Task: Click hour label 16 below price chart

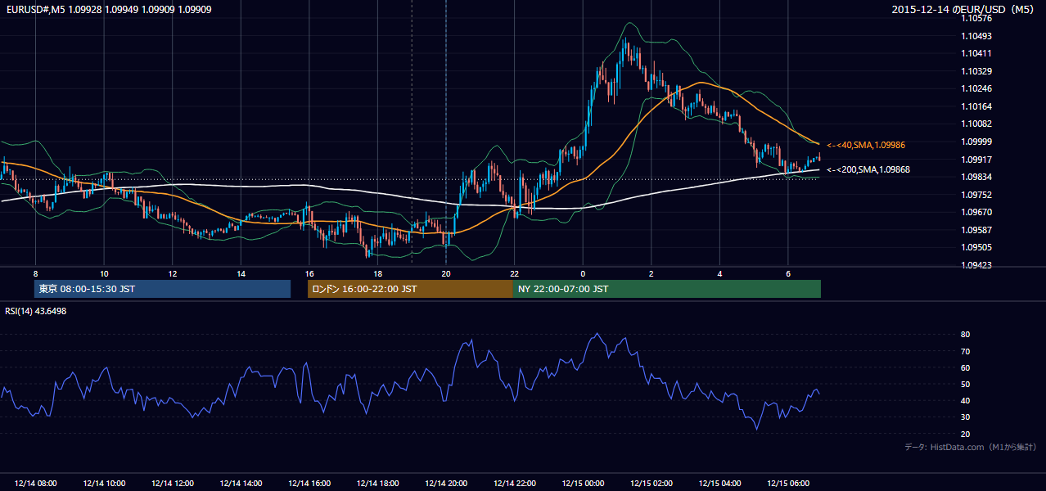Action: pyautogui.click(x=309, y=273)
